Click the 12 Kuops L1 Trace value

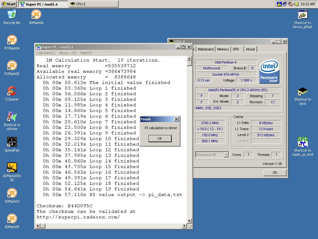(266, 129)
